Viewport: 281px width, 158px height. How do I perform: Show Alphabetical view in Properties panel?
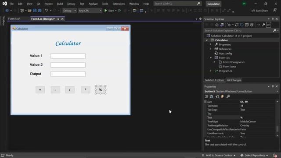212,97
